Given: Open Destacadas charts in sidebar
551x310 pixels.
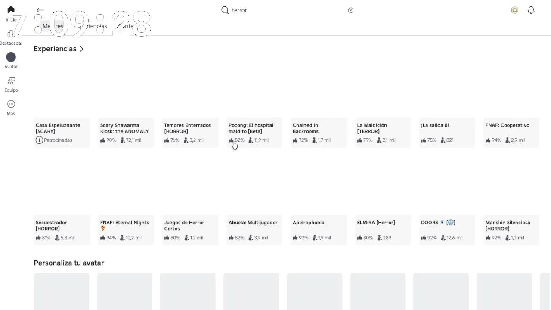Looking at the screenshot, I should click(x=11, y=34).
